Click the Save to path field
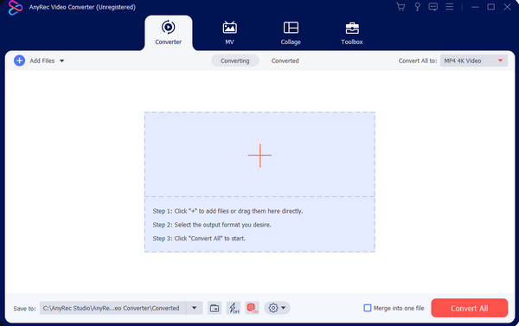The width and height of the screenshot is (519, 326). [112, 308]
